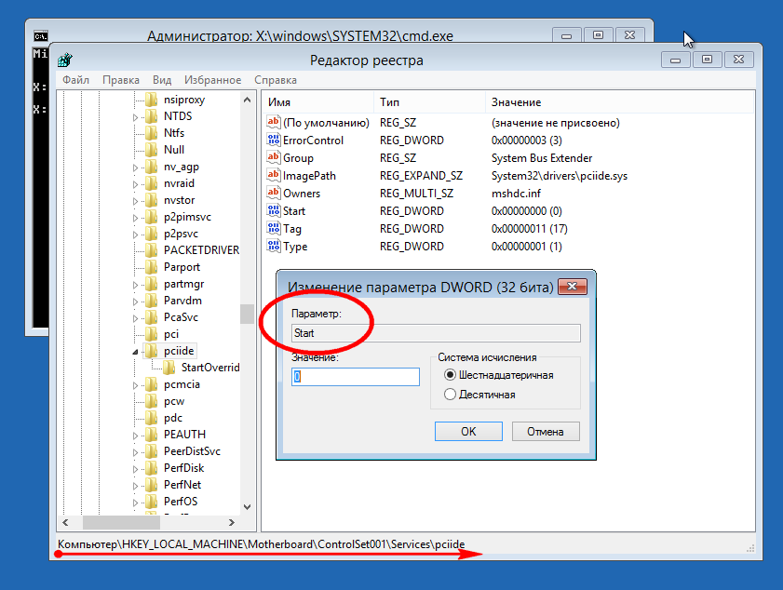Open the Вид menu

coord(162,80)
